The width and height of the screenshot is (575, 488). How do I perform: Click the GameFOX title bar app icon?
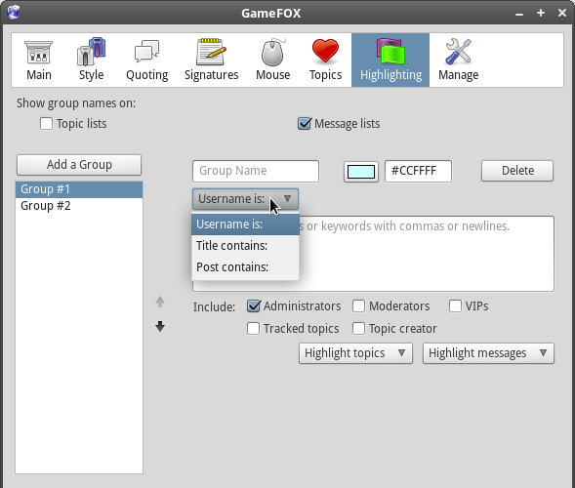[x=14, y=13]
